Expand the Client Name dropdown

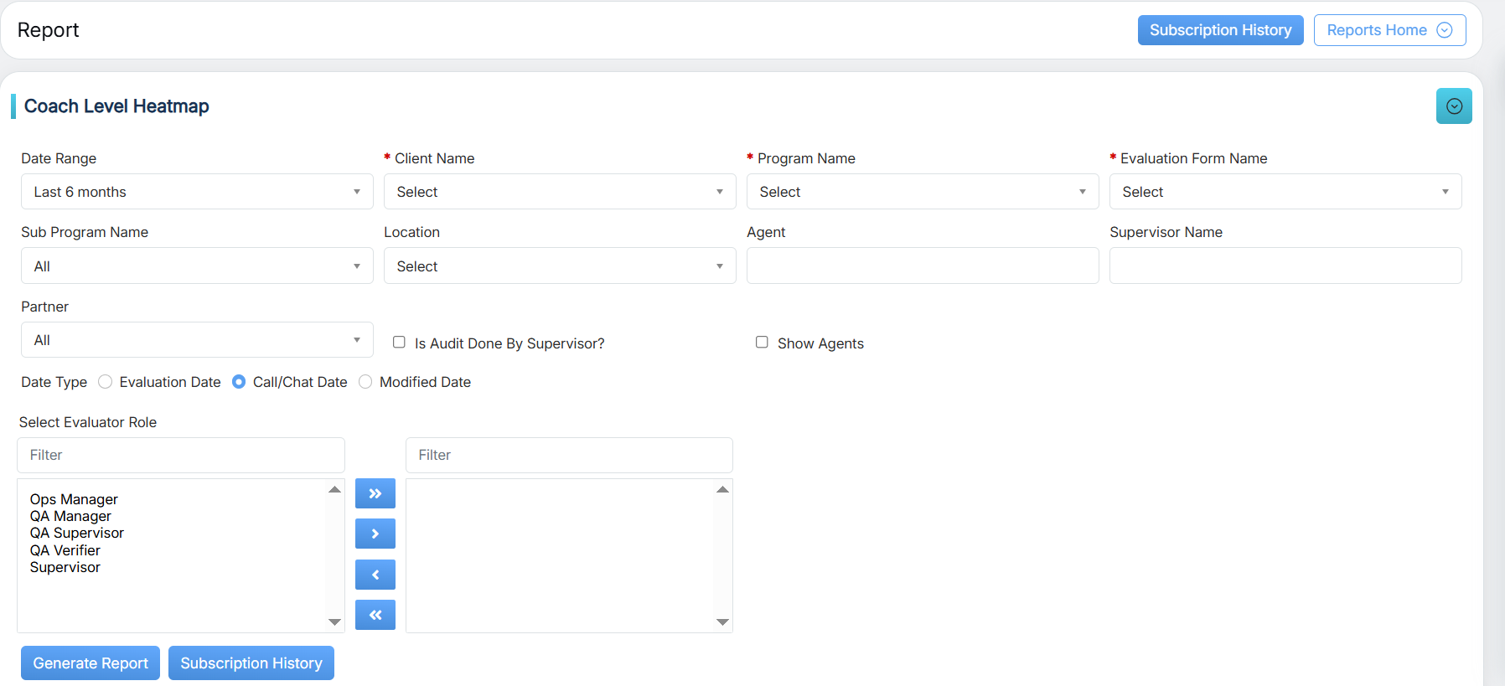pos(559,192)
